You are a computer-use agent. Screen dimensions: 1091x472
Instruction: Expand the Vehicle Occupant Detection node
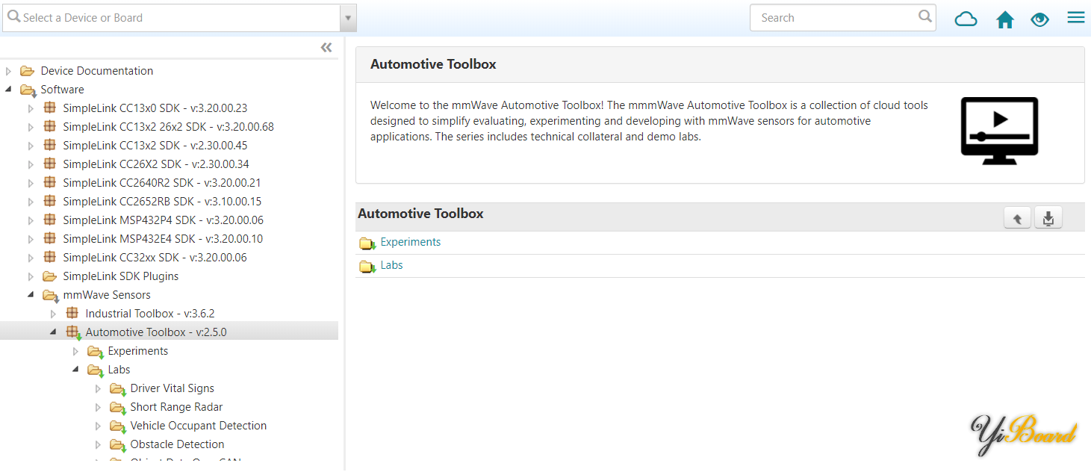click(98, 426)
